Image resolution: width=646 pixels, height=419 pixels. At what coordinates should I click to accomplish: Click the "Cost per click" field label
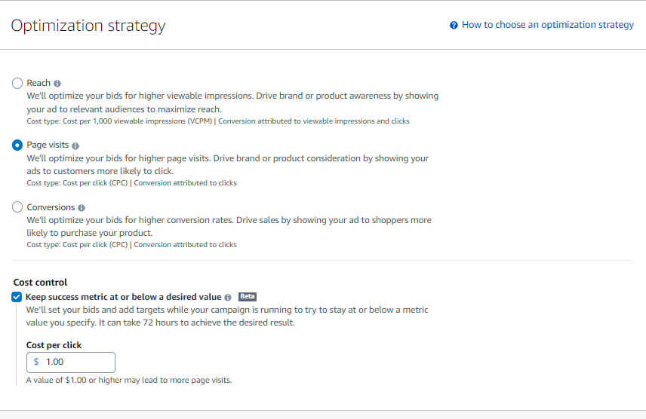coord(54,345)
